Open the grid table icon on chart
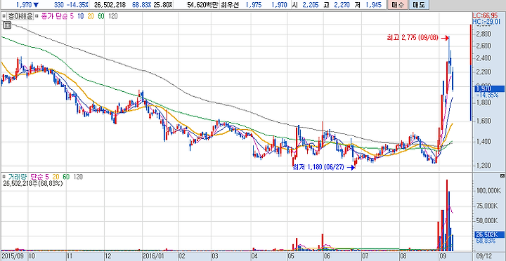The height and width of the screenshot is (261, 506). click(x=7, y=25)
